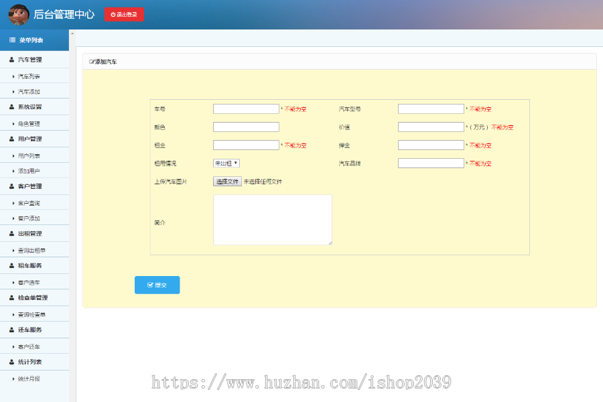Open 租用情况 dropdown showing 未出租
This screenshot has width=603, height=402.
[x=226, y=163]
